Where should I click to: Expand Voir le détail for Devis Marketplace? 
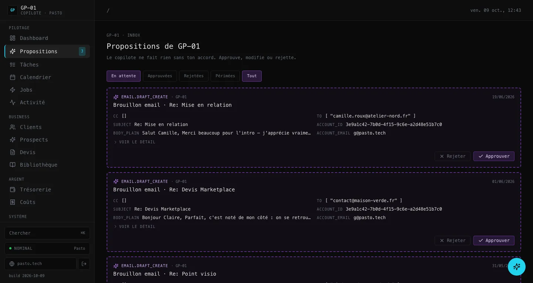tap(135, 226)
